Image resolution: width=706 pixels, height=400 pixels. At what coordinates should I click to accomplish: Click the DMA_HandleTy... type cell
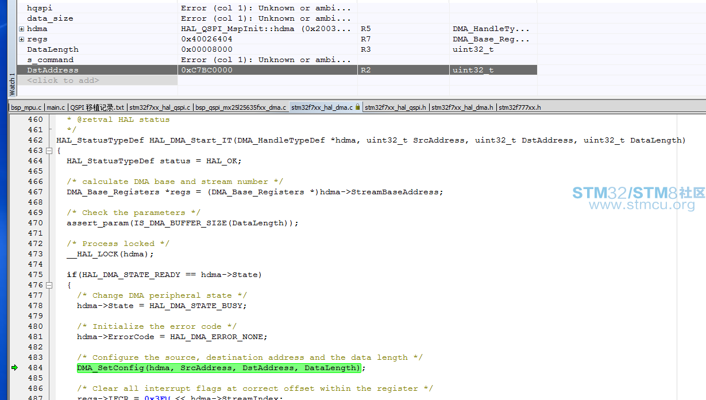[491, 29]
